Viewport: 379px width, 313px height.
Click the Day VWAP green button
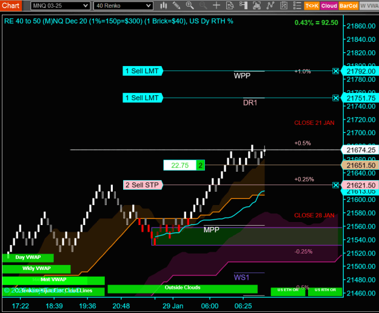coord(28,257)
